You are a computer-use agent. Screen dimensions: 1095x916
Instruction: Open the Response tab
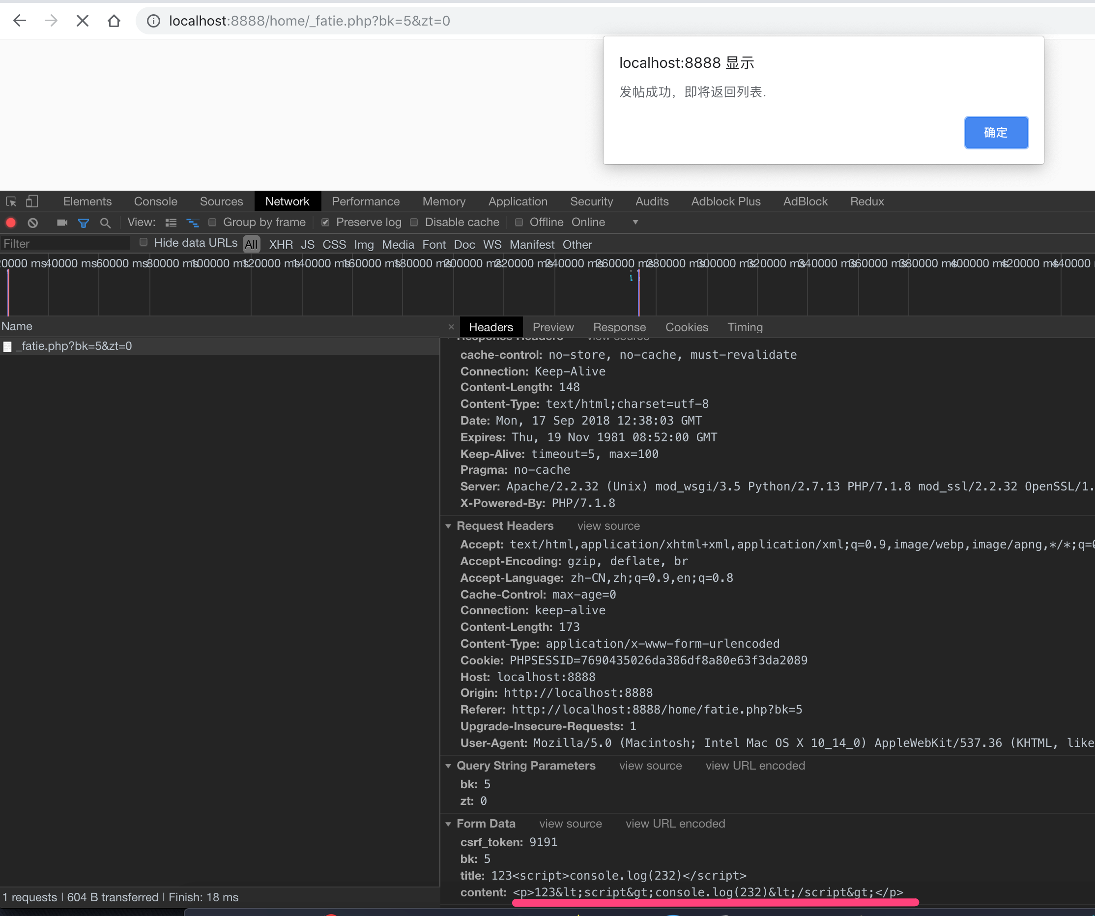pyautogui.click(x=619, y=327)
